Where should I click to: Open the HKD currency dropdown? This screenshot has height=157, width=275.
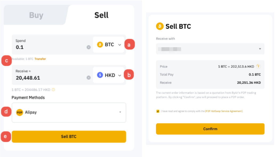(x=119, y=75)
